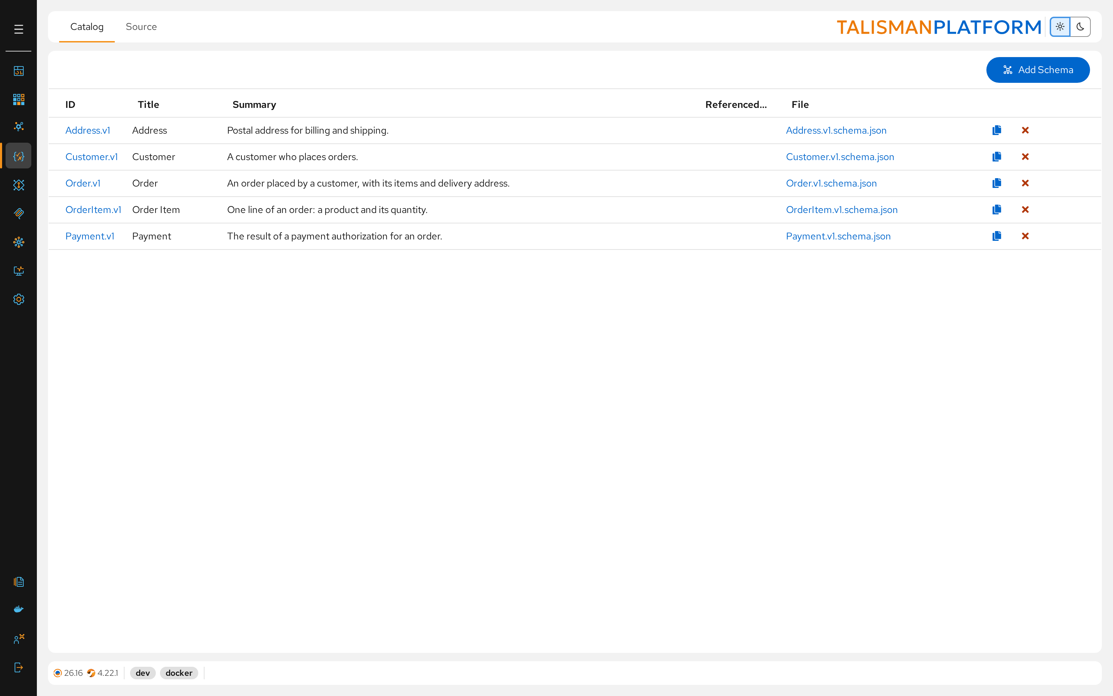1113x696 pixels.
Task: Click the Add Schema button
Action: pyautogui.click(x=1038, y=70)
